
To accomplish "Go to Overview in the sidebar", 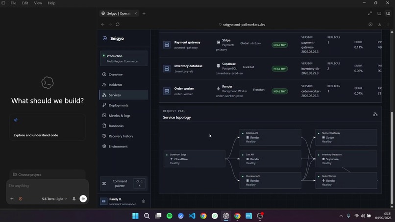I will [123, 74].
